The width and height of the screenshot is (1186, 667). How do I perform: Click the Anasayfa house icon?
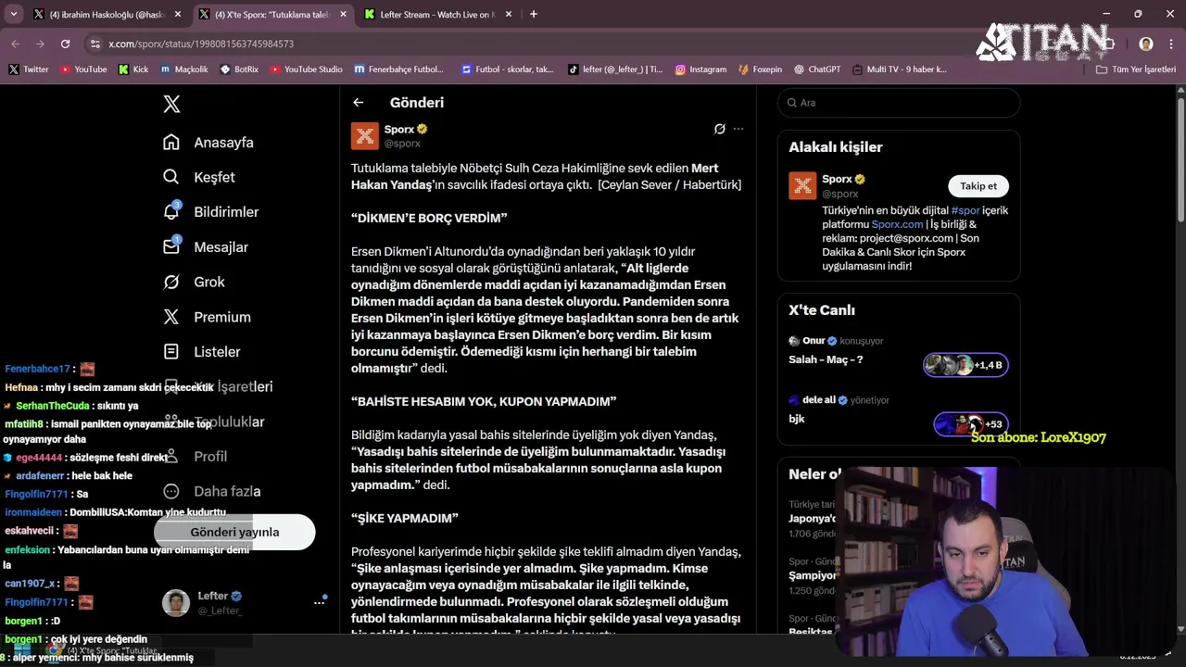point(170,142)
